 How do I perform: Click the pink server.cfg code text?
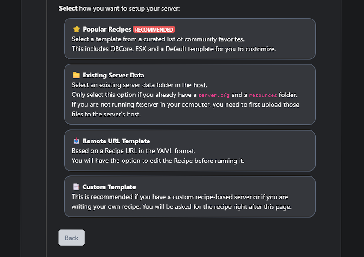point(214,95)
